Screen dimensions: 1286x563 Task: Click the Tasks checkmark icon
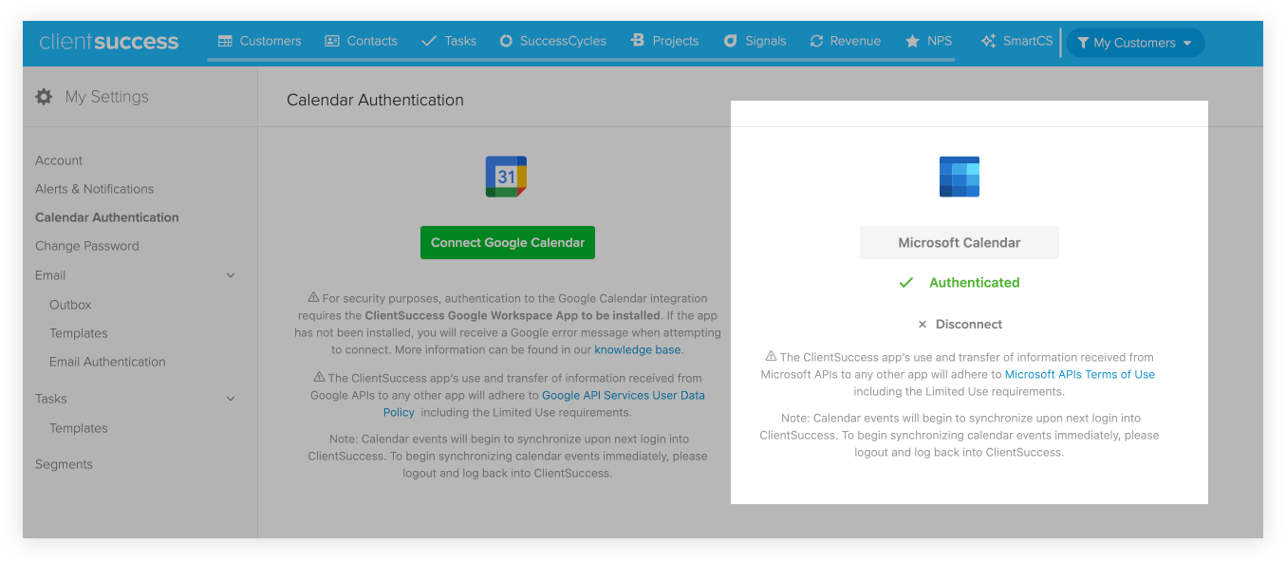pos(429,41)
